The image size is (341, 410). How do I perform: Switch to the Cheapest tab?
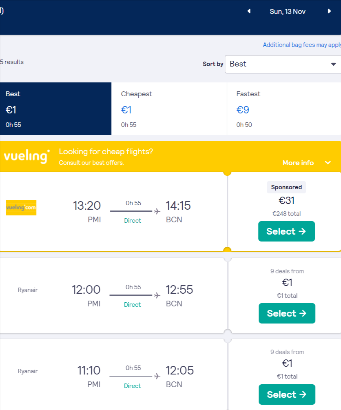pos(169,109)
